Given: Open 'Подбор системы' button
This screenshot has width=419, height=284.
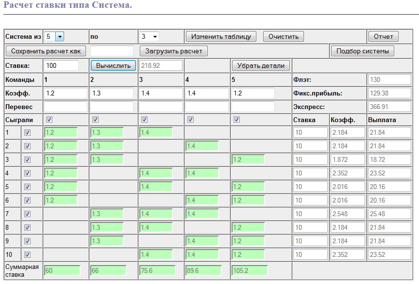Looking at the screenshot, I should click(x=362, y=51).
